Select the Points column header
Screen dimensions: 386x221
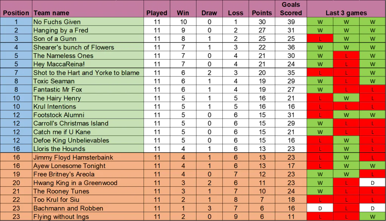coord(262,13)
